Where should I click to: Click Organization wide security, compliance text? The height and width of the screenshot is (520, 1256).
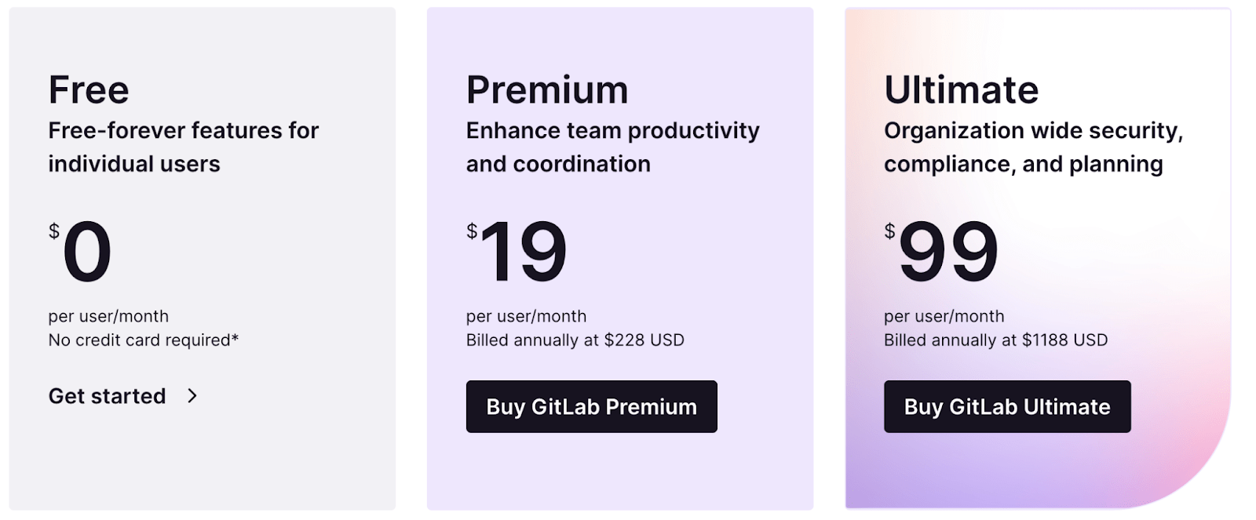[x=1034, y=147]
